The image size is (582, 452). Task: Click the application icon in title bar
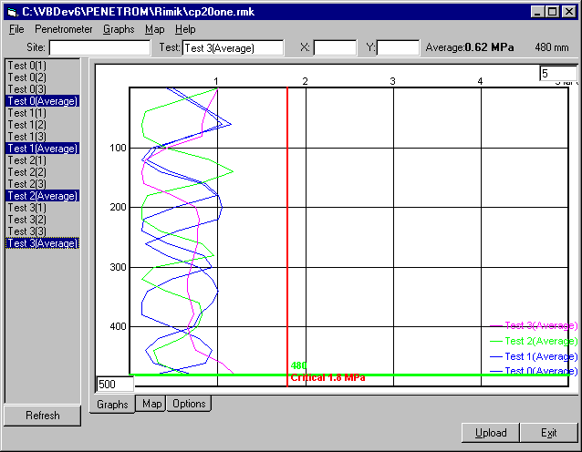(x=13, y=12)
